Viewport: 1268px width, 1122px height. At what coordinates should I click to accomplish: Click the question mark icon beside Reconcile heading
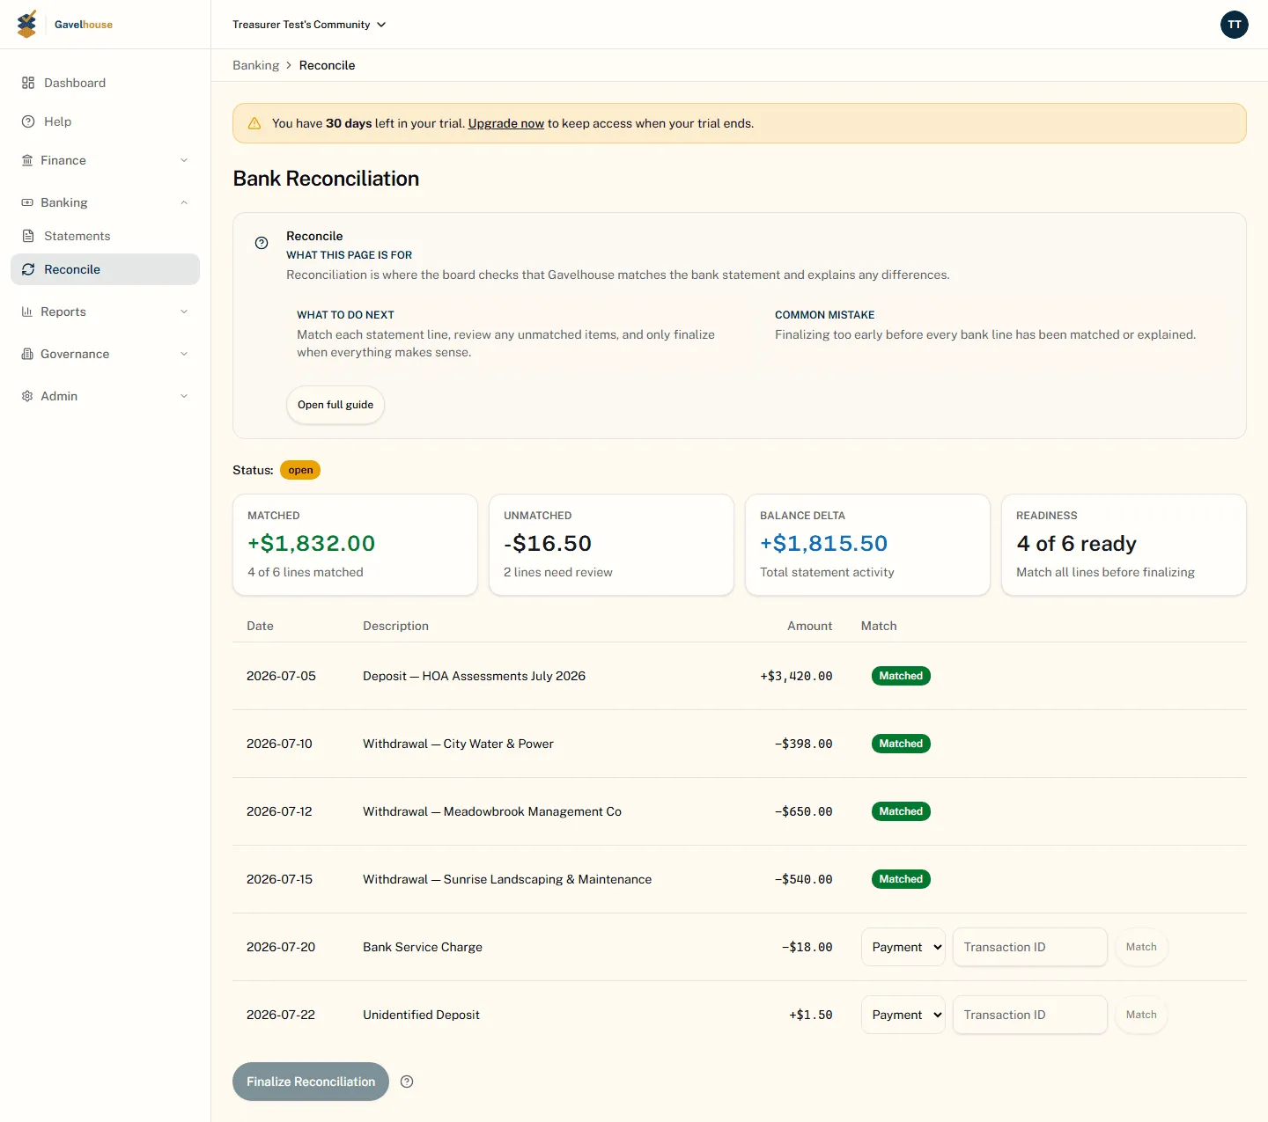click(262, 243)
